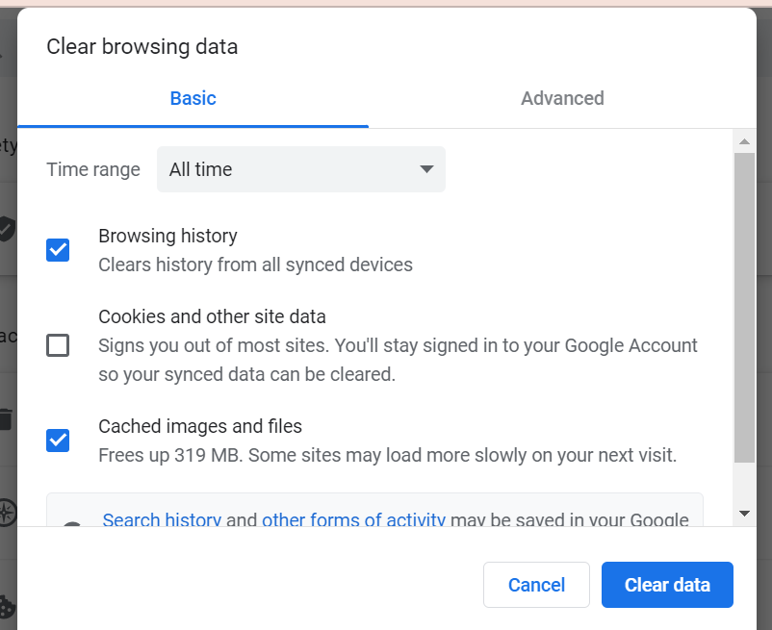Click the scrollbar up arrow
Viewport: 772px width, 630px height.
coord(744,141)
